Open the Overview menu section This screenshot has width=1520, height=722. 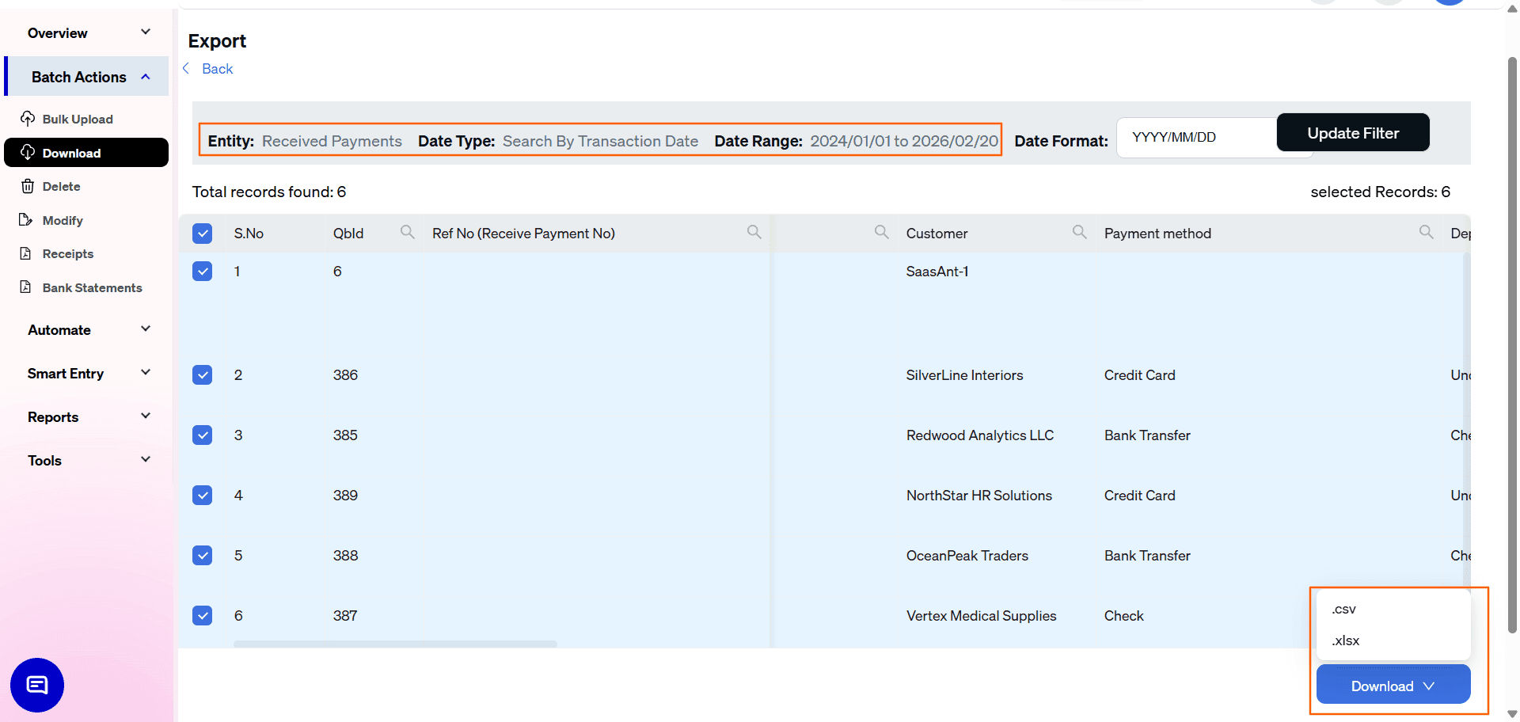[57, 32]
